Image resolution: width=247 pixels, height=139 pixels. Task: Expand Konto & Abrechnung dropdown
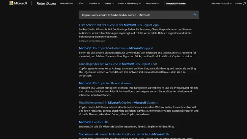tap(129, 4)
